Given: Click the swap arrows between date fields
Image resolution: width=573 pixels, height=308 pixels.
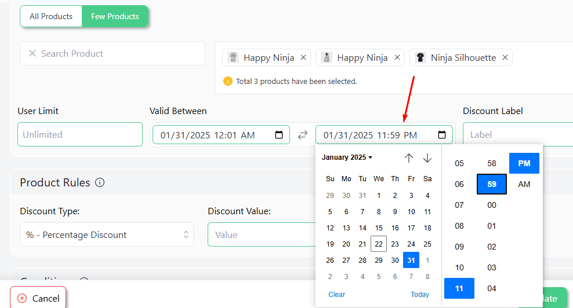Looking at the screenshot, I should point(303,135).
